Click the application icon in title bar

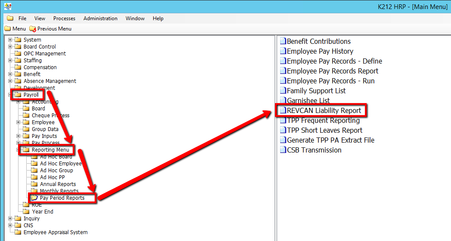click(7, 6)
